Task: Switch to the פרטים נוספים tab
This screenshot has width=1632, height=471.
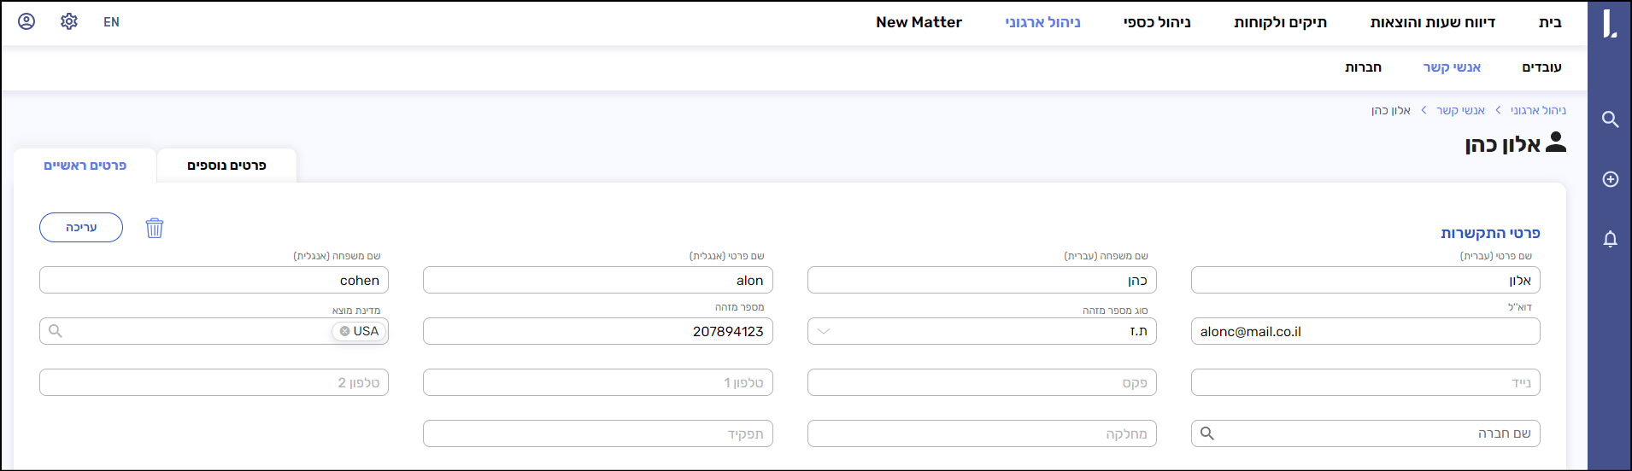Action: [226, 166]
